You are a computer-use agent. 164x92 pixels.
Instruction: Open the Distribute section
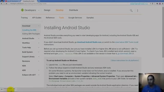(74, 10)
